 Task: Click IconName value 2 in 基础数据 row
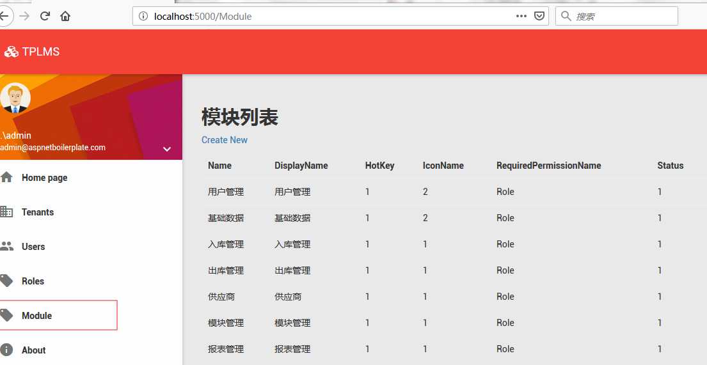(x=425, y=217)
